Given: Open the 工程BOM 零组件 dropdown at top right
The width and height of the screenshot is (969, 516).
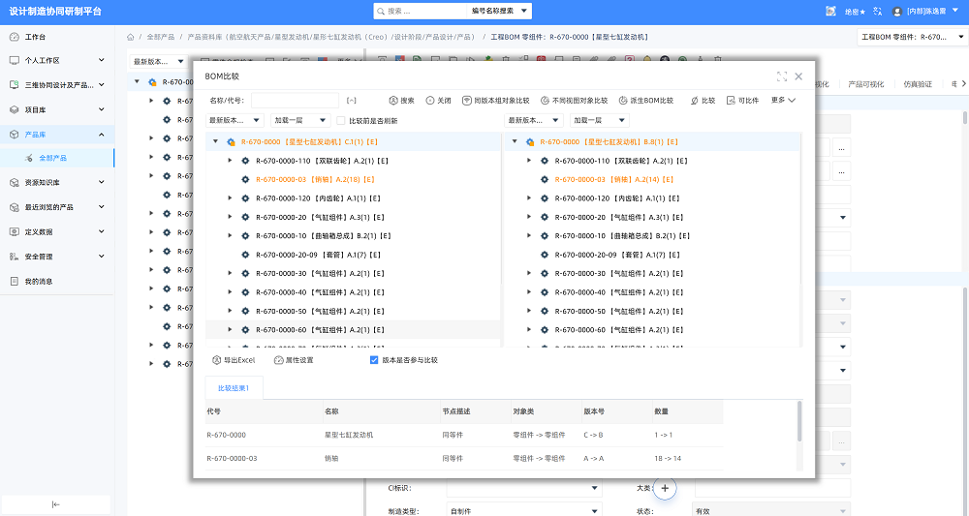Looking at the screenshot, I should click(912, 37).
